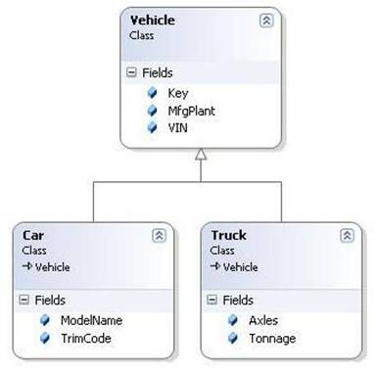
Task: Click the TrimCode field icon
Action: click(45, 338)
